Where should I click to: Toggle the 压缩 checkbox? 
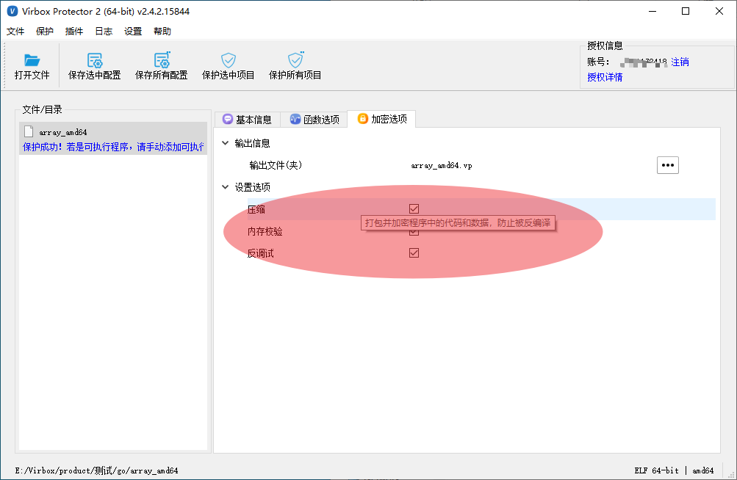click(414, 209)
